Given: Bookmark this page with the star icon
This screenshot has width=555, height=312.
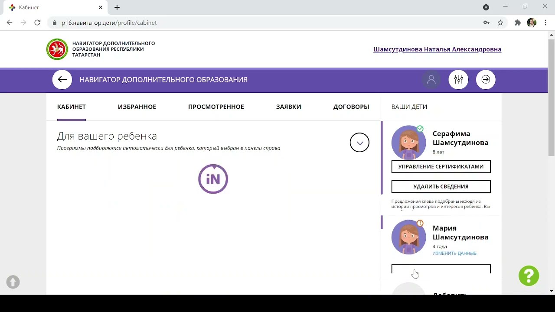Looking at the screenshot, I should click(x=500, y=23).
